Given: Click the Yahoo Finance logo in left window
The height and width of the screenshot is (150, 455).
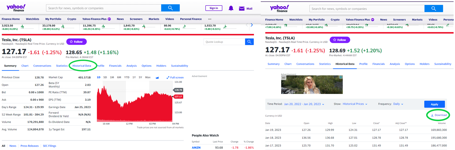Looking at the screenshot, I should [x=16, y=8].
